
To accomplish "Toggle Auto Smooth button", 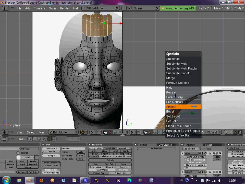I will [x=51, y=148].
